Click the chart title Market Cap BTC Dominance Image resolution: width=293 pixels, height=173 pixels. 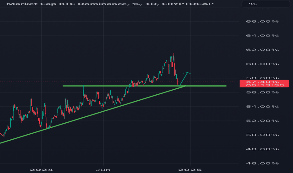[x=110, y=4]
